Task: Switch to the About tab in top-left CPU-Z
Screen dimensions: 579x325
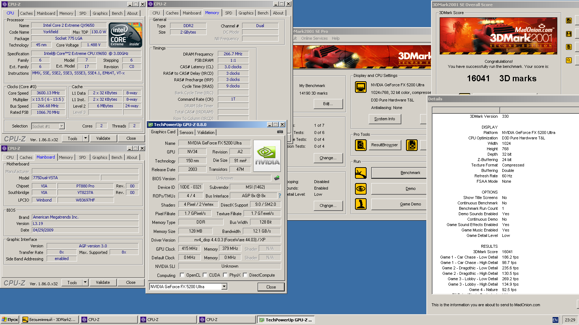Action: point(132,13)
